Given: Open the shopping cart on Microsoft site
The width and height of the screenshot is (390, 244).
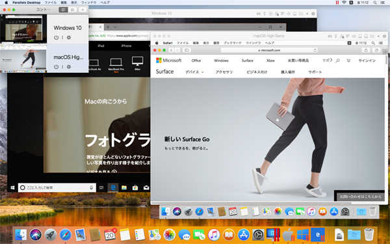Looking at the screenshot, I should tap(348, 61).
